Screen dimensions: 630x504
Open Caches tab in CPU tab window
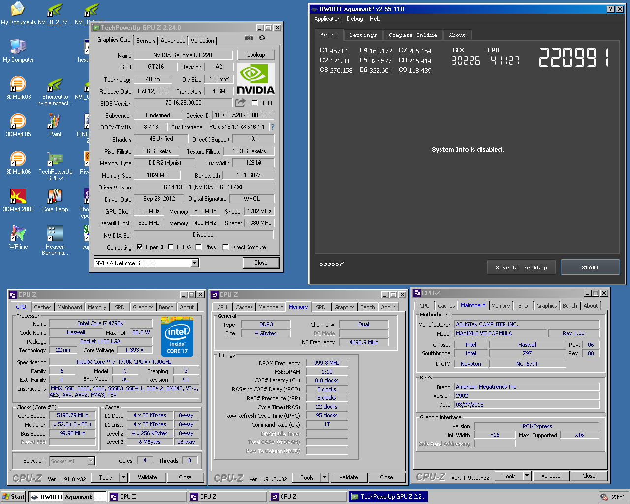pos(42,307)
